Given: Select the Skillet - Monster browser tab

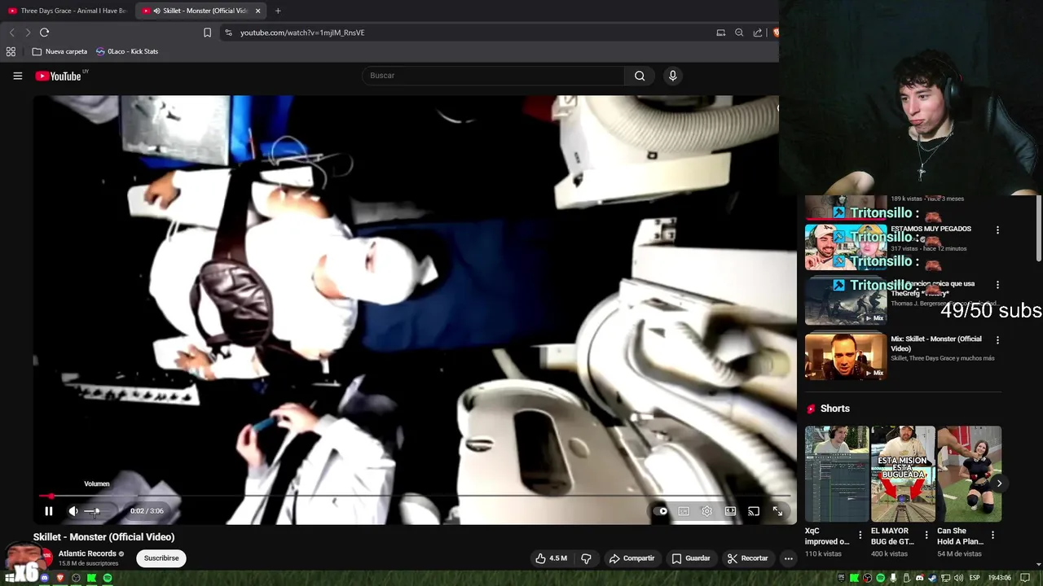Looking at the screenshot, I should pyautogui.click(x=200, y=11).
